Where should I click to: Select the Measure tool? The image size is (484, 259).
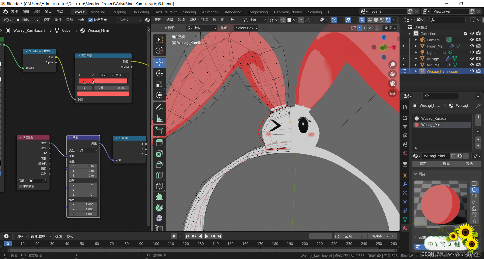point(159,118)
